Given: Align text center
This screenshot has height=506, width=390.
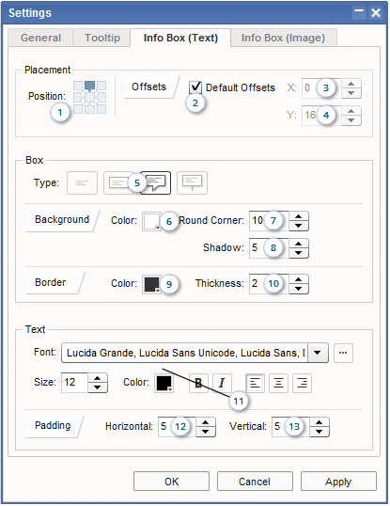Looking at the screenshot, I should pos(278,384).
